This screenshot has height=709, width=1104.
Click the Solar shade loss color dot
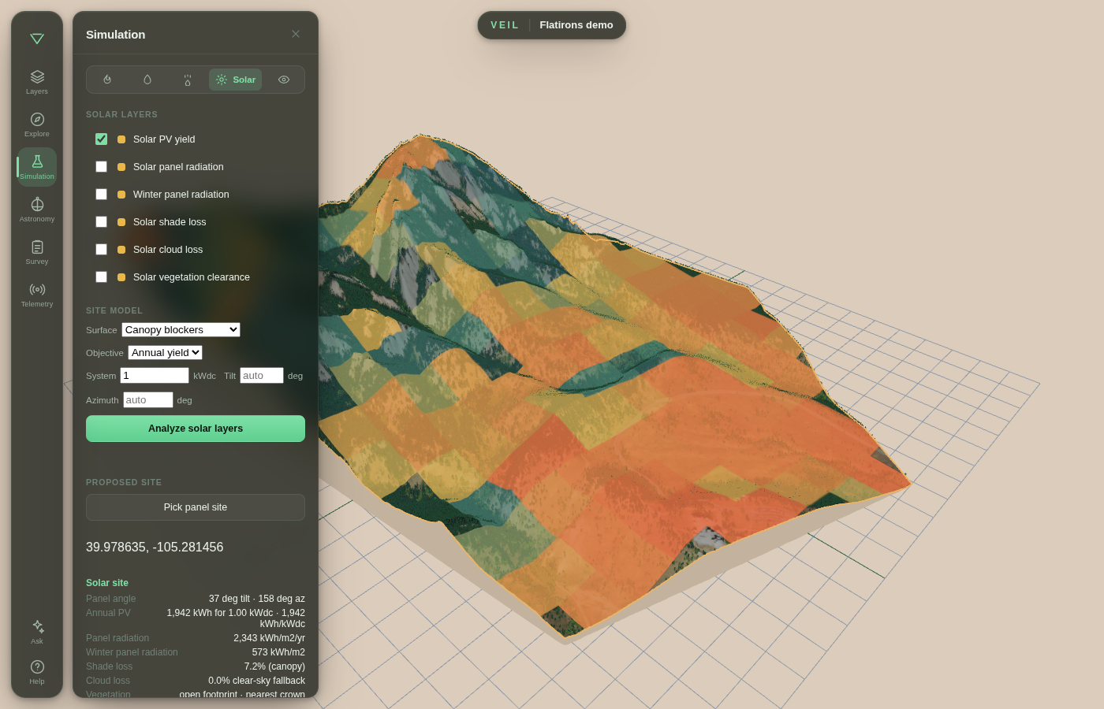[x=121, y=222]
